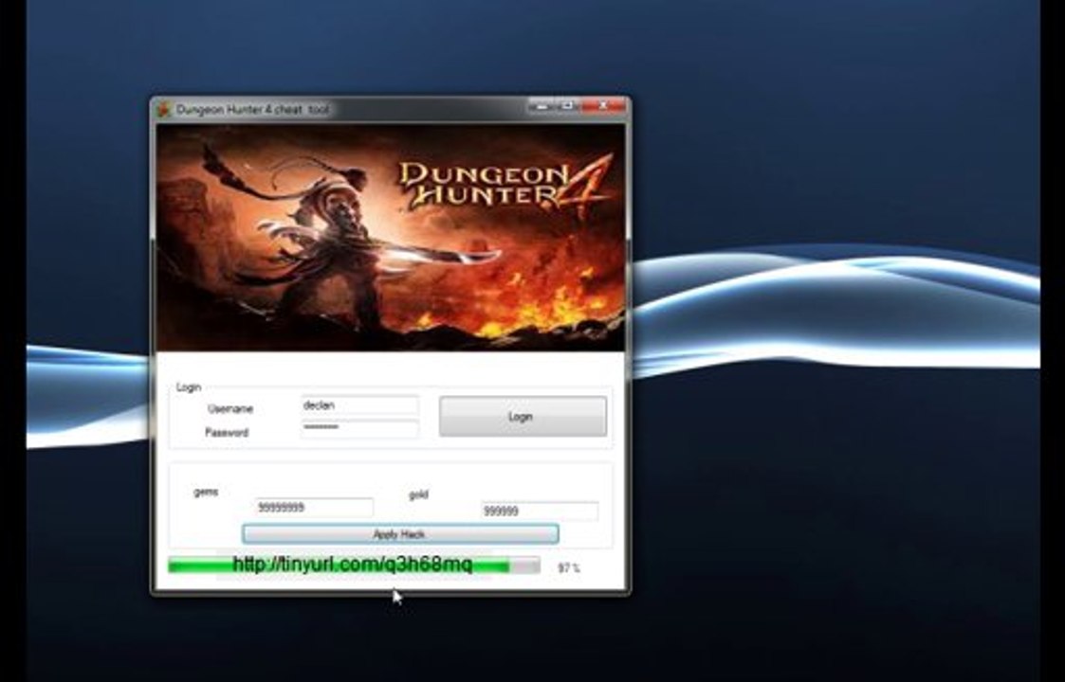
Task: Click the Dungeon Hunter 4 banner image
Action: (x=390, y=238)
